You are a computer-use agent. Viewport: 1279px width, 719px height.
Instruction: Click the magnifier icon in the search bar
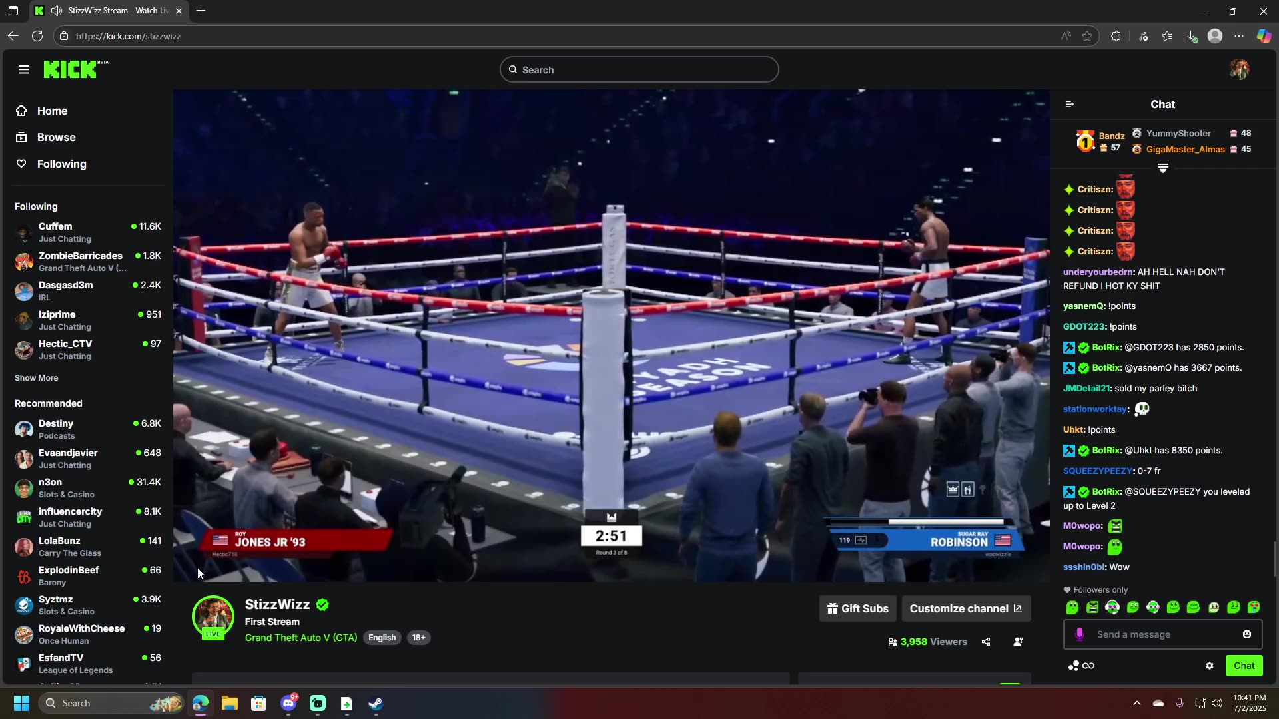pyautogui.click(x=513, y=69)
